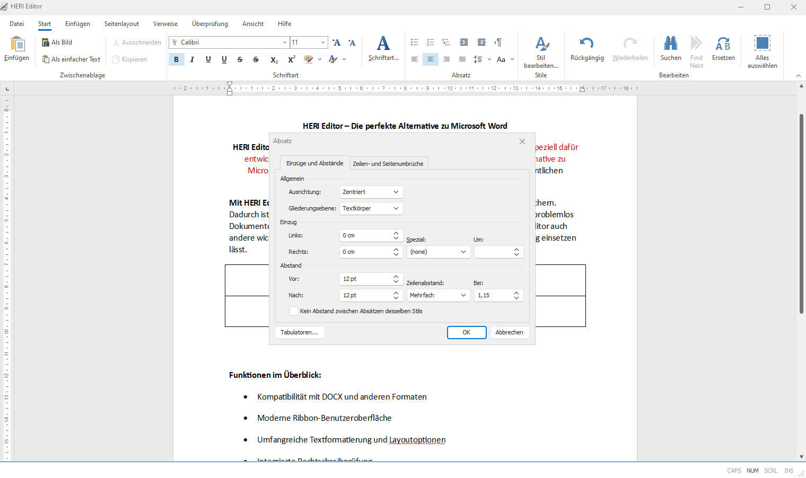Screen dimensions: 806x478
Task: Insert a bulleted list
Action: pyautogui.click(x=415, y=42)
